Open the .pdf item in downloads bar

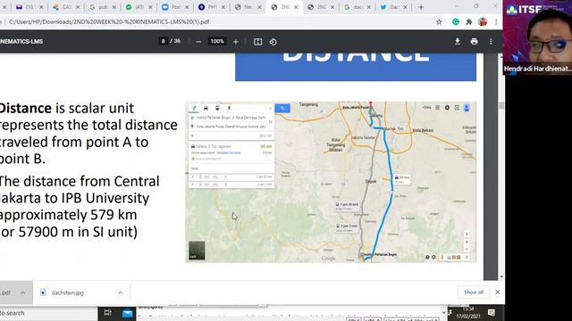coord(6,292)
